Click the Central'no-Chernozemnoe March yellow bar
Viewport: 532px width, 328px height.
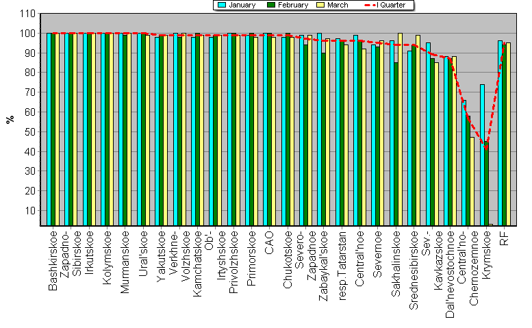click(x=472, y=181)
